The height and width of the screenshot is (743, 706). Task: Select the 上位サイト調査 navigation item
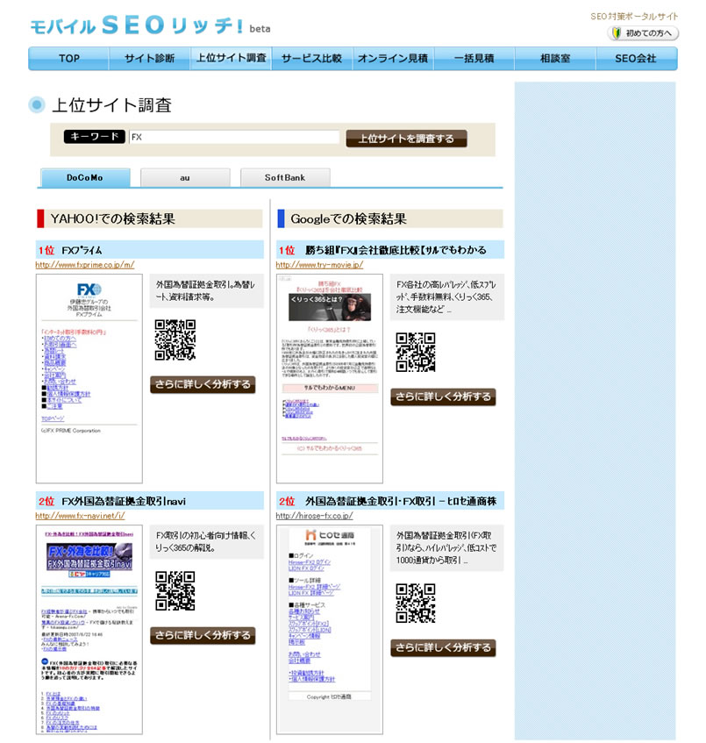coord(232,59)
